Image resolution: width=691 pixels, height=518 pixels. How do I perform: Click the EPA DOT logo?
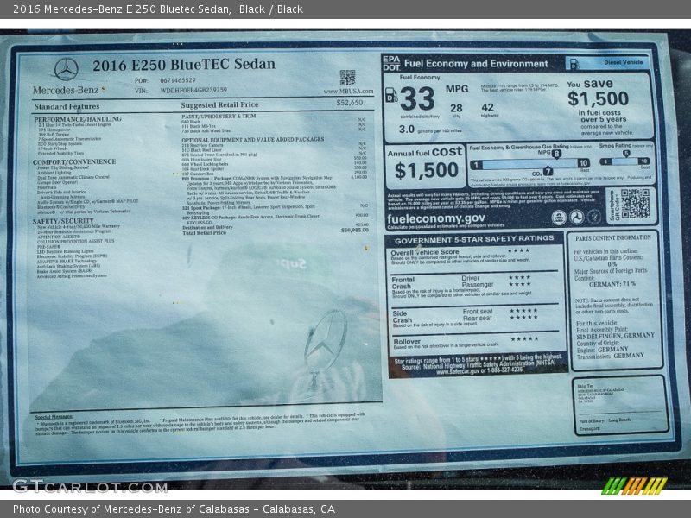391,63
